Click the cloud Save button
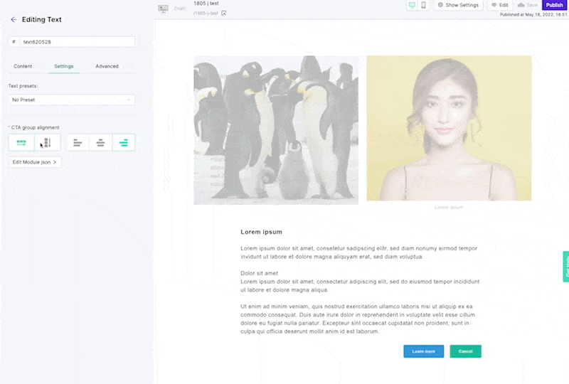The width and height of the screenshot is (569, 384). click(x=527, y=5)
